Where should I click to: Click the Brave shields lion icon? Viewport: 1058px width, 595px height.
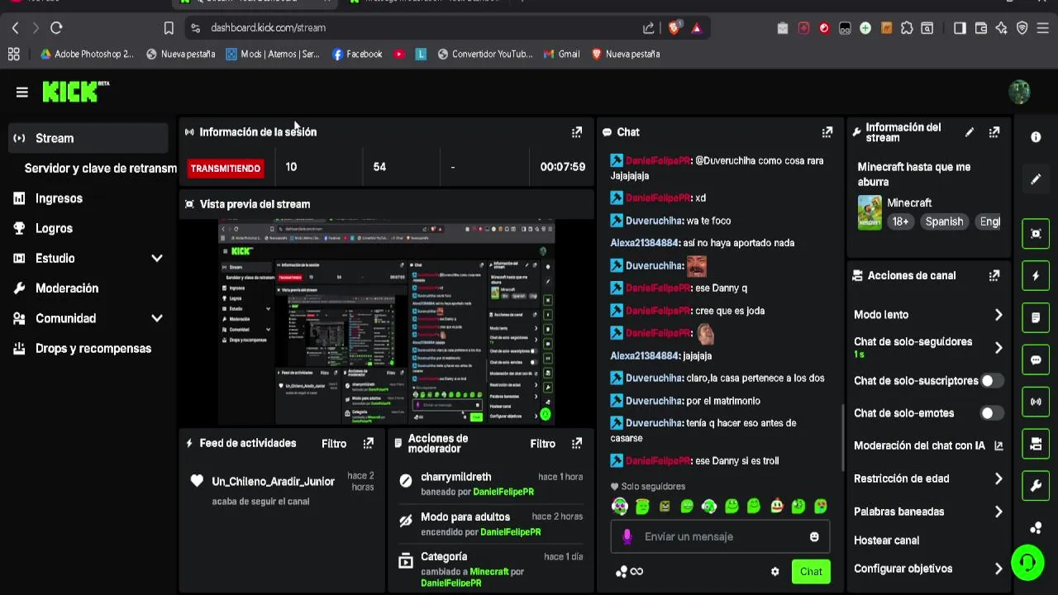[674, 28]
